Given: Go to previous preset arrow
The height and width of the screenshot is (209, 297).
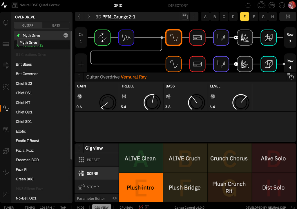Looking at the screenshot, I should click(79, 16).
